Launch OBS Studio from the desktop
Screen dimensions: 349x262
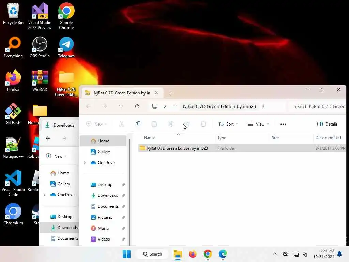[x=40, y=47]
